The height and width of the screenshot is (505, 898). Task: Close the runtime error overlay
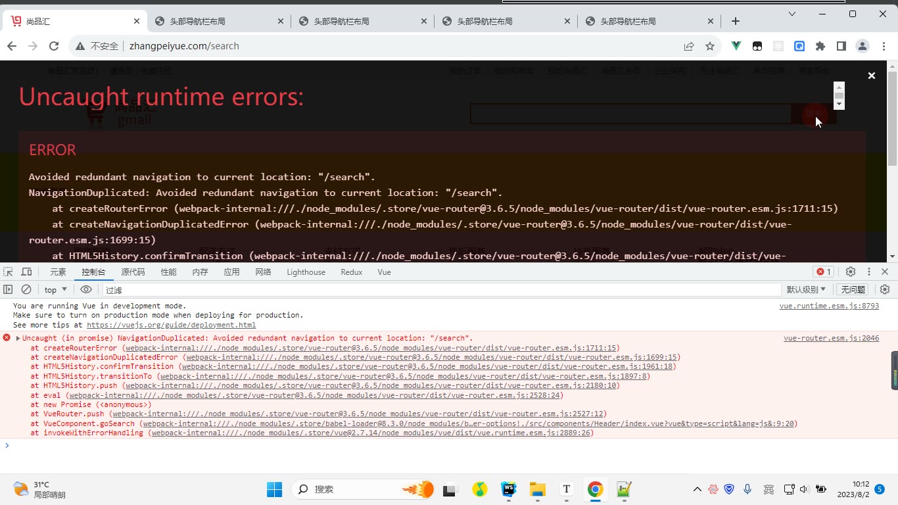click(x=872, y=76)
